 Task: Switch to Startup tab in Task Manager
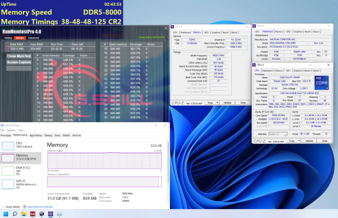tap(48, 135)
